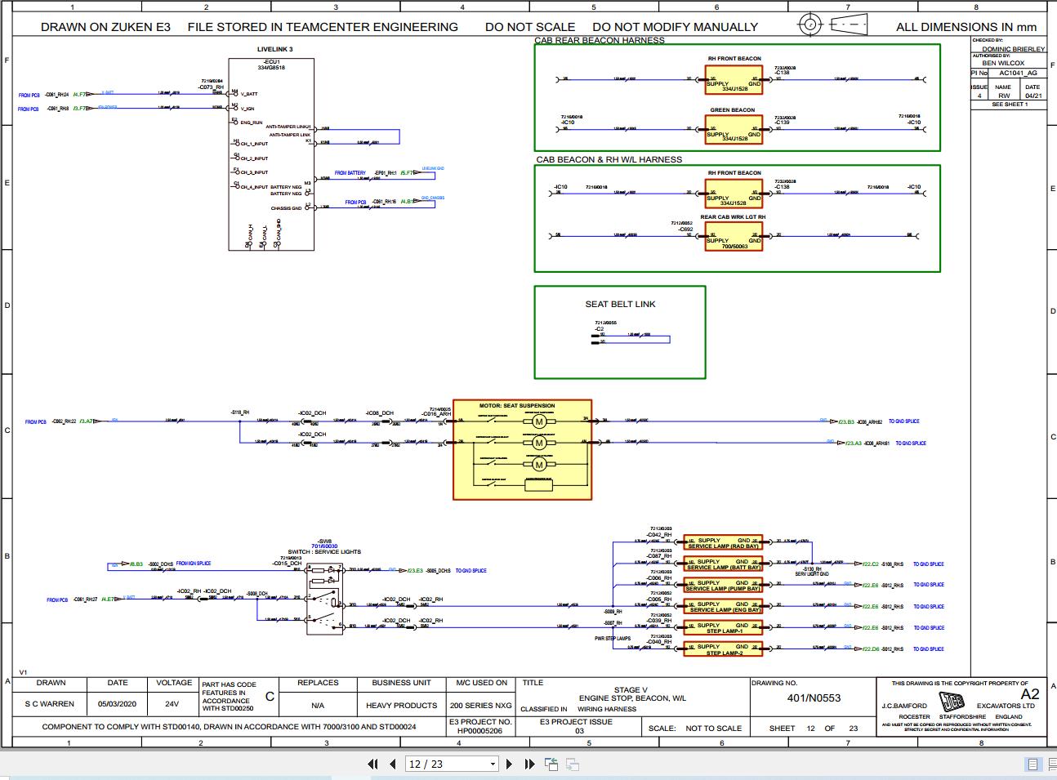Jump to the last page

[x=528, y=764]
